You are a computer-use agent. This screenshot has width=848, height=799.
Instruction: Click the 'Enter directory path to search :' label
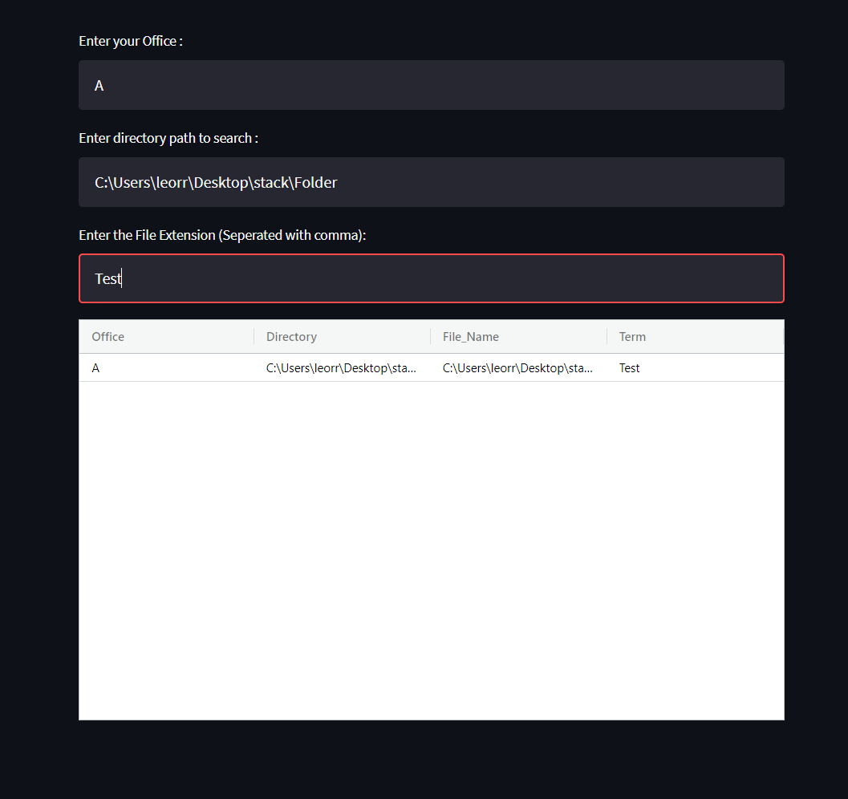[x=168, y=139]
